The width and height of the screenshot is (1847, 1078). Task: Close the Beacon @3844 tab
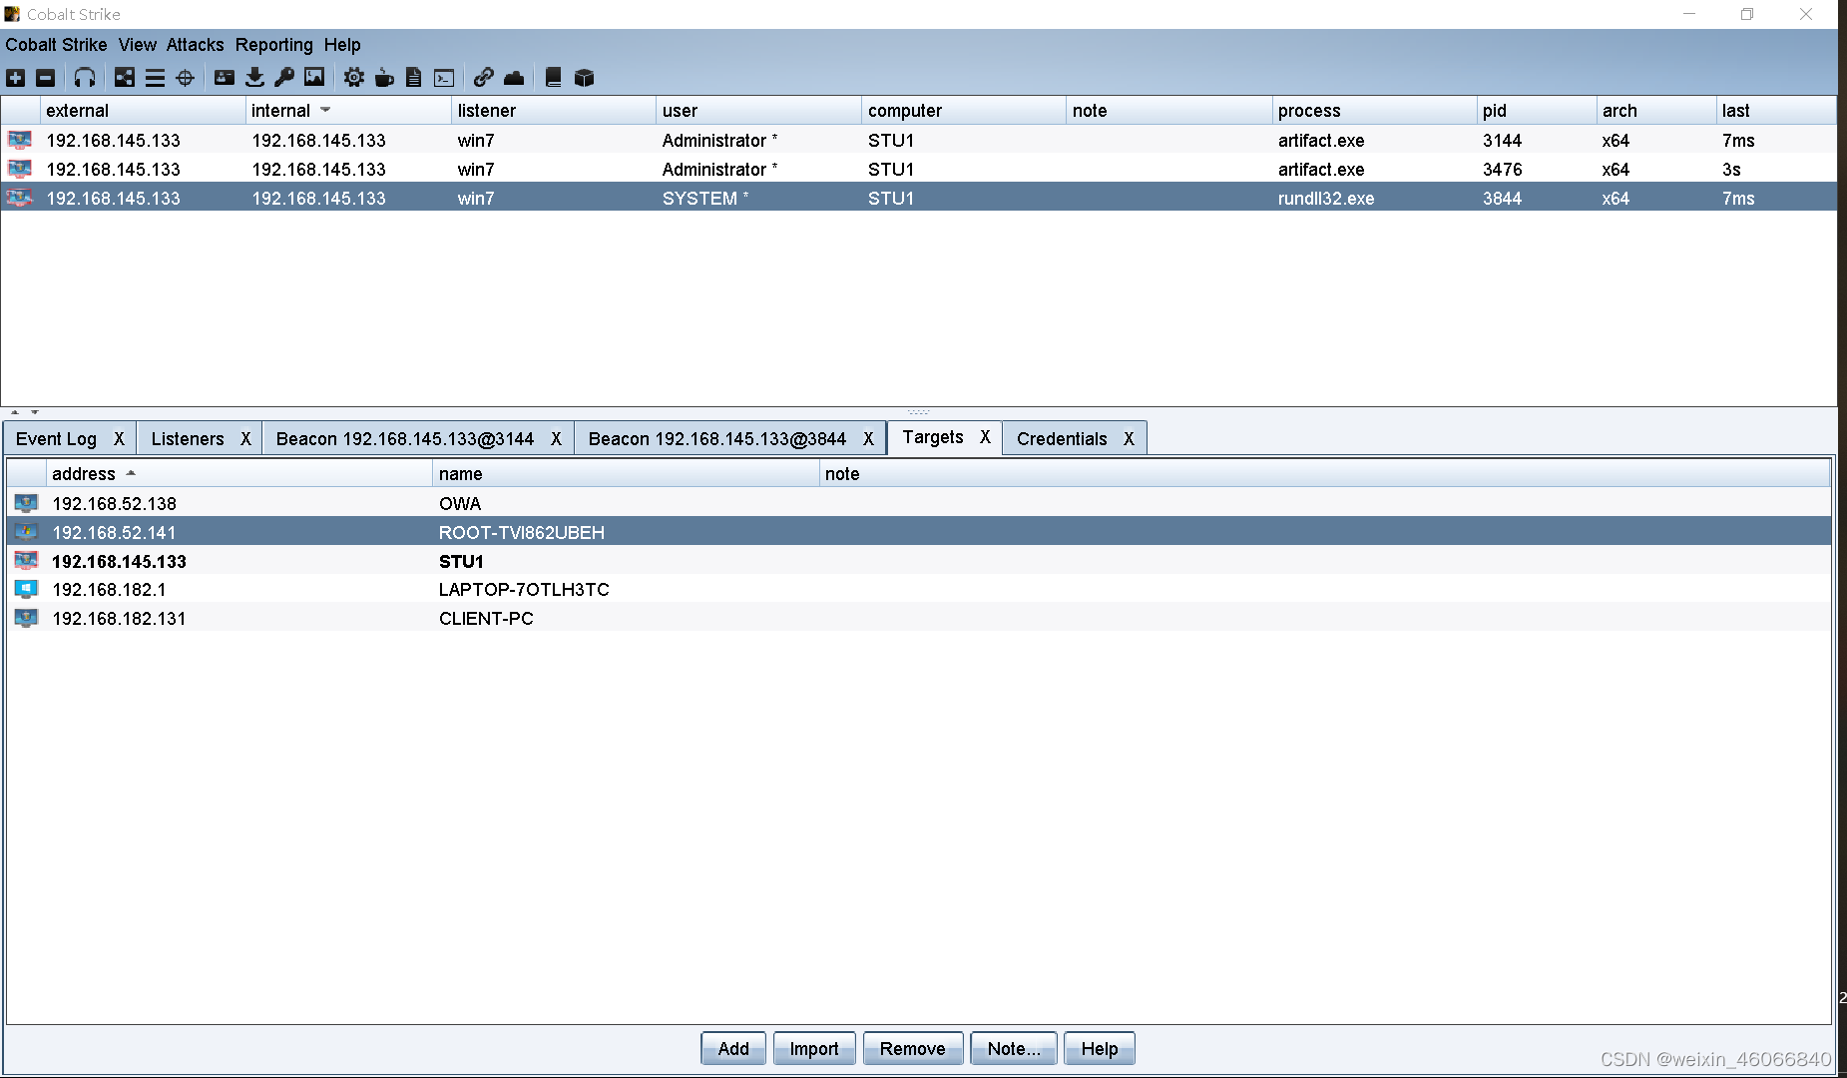coord(868,439)
